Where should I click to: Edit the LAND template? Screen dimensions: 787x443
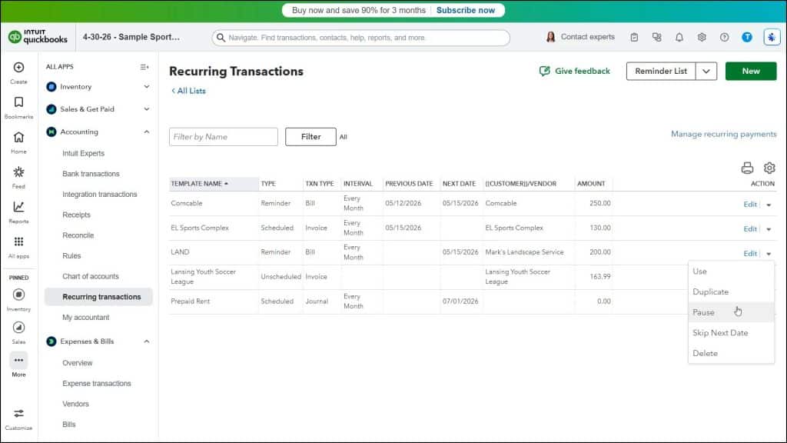tap(750, 254)
